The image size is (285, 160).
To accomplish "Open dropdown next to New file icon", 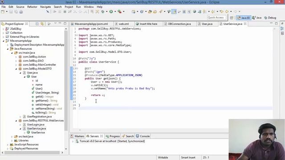I will click(7, 12).
